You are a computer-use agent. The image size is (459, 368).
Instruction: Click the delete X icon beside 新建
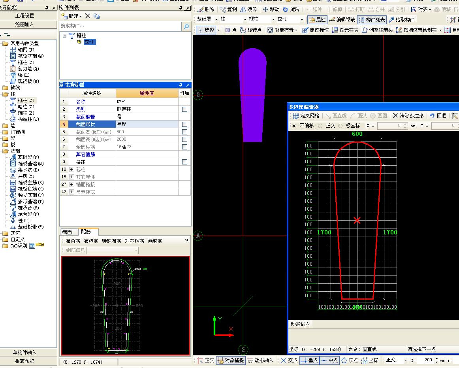click(88, 16)
